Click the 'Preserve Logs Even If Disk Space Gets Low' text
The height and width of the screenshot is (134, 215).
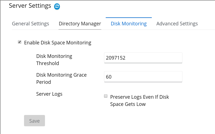139,100
